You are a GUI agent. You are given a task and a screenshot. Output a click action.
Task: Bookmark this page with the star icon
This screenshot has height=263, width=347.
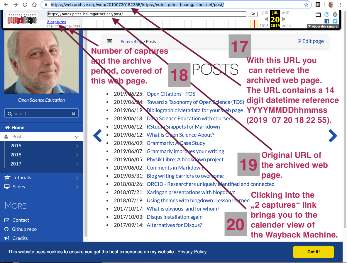(306, 5)
